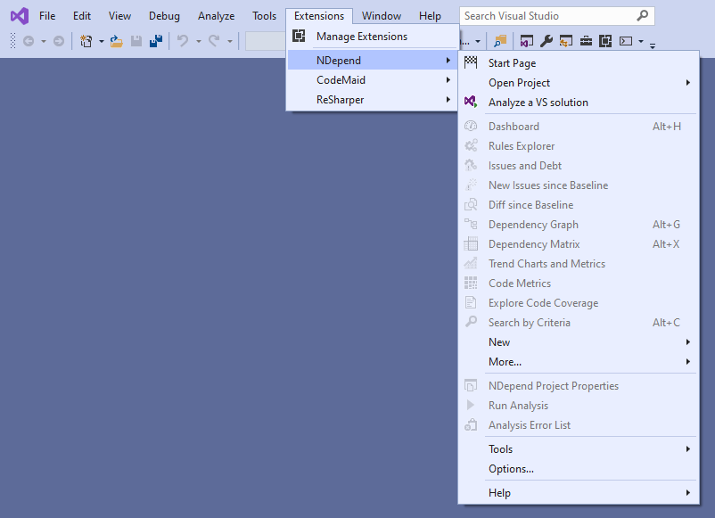715x518 pixels.
Task: Select Analyze a VS solution
Action: click(x=579, y=103)
